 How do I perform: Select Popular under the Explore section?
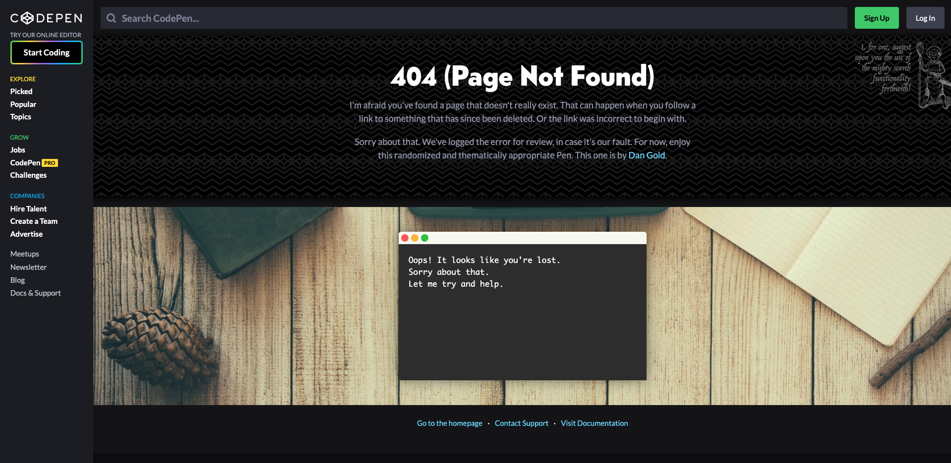[x=23, y=104]
